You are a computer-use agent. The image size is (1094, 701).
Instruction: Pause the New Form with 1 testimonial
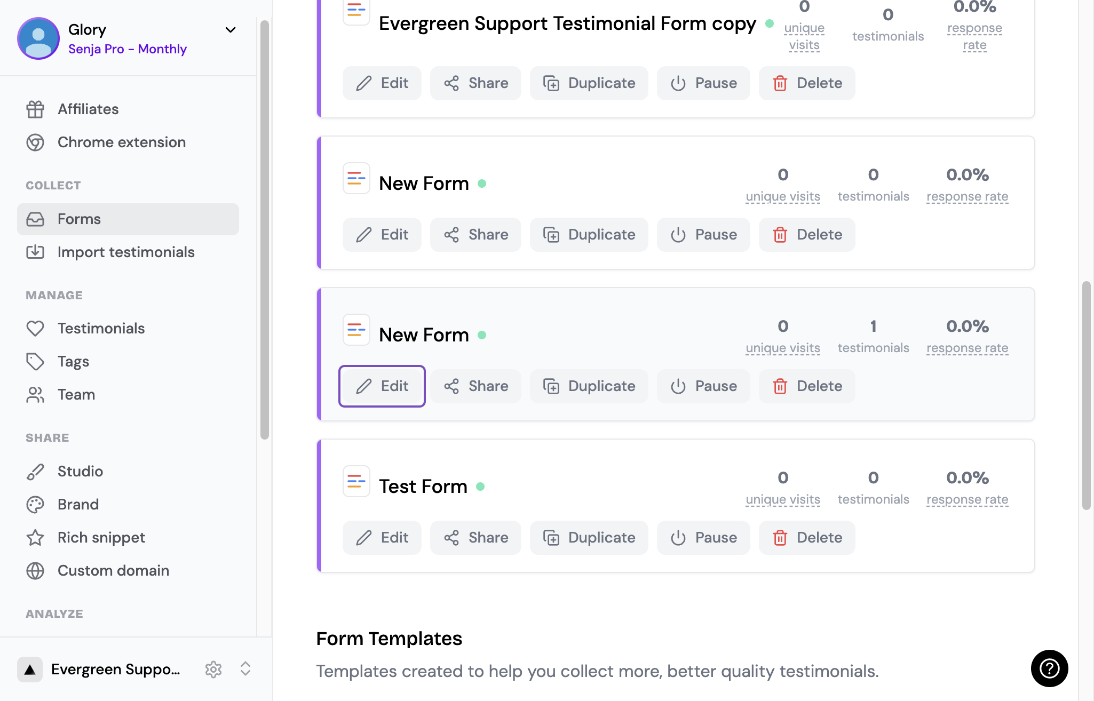[703, 386]
